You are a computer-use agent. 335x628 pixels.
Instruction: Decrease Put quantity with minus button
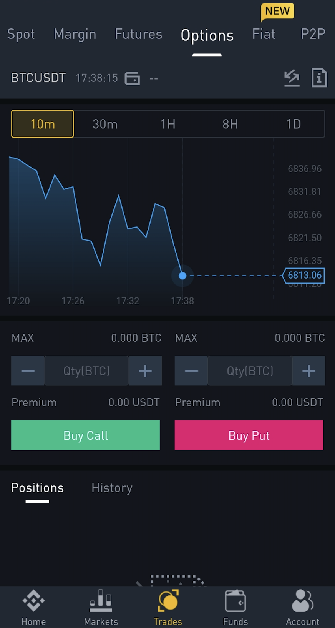(x=191, y=371)
